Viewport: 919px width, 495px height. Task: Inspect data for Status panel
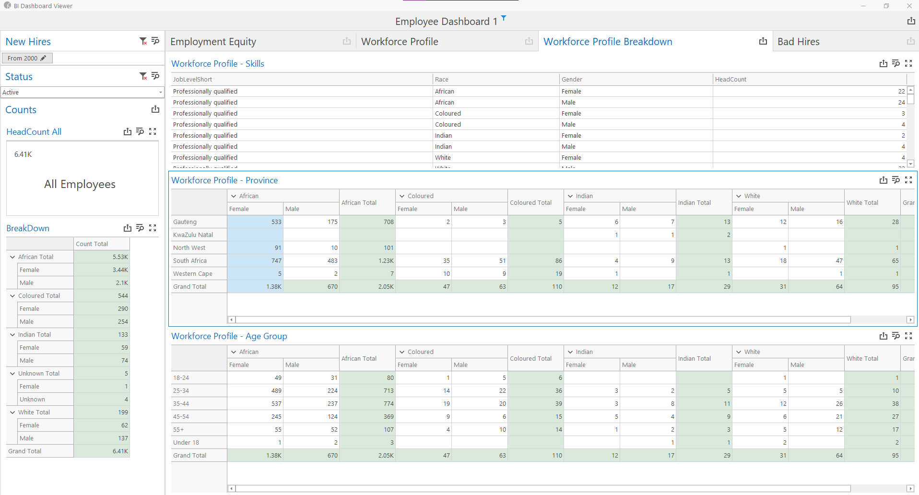(155, 76)
